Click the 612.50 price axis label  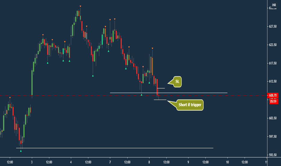coord(273,81)
